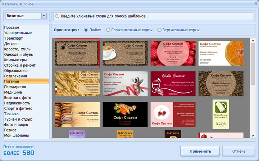Select the sushi black card template
Image resolution: width=259 pixels, height=161 pixels.
125,114
